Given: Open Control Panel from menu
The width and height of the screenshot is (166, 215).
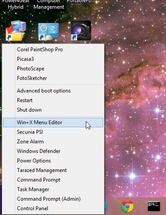Looking at the screenshot, I should 53,208.
